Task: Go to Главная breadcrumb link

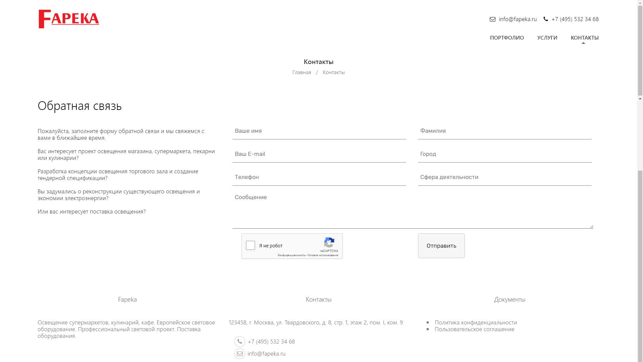Action: (301, 72)
